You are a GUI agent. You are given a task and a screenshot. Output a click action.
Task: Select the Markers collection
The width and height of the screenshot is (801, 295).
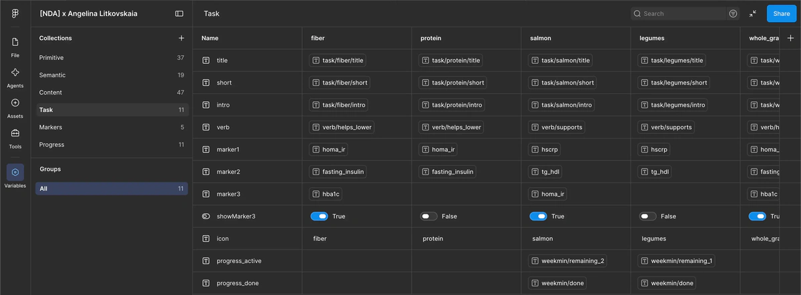click(111, 127)
